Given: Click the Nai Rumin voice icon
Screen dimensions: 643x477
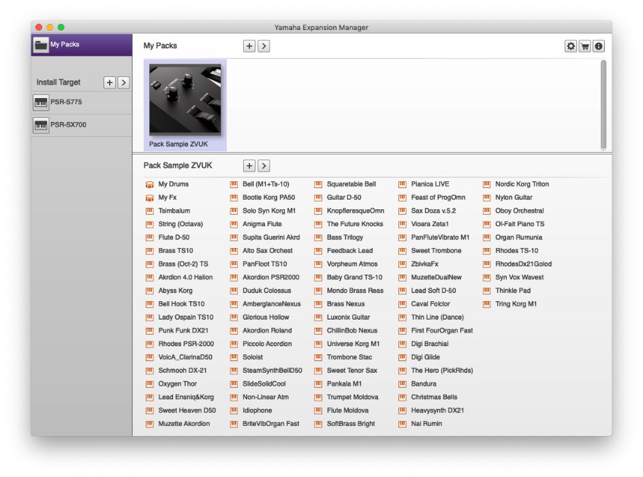Looking at the screenshot, I should pos(403,424).
